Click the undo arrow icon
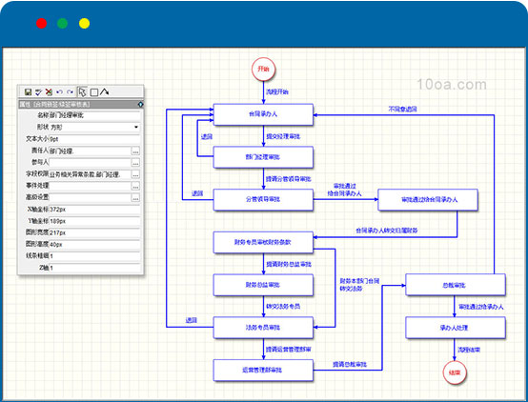This screenshot has width=528, height=402. point(60,91)
